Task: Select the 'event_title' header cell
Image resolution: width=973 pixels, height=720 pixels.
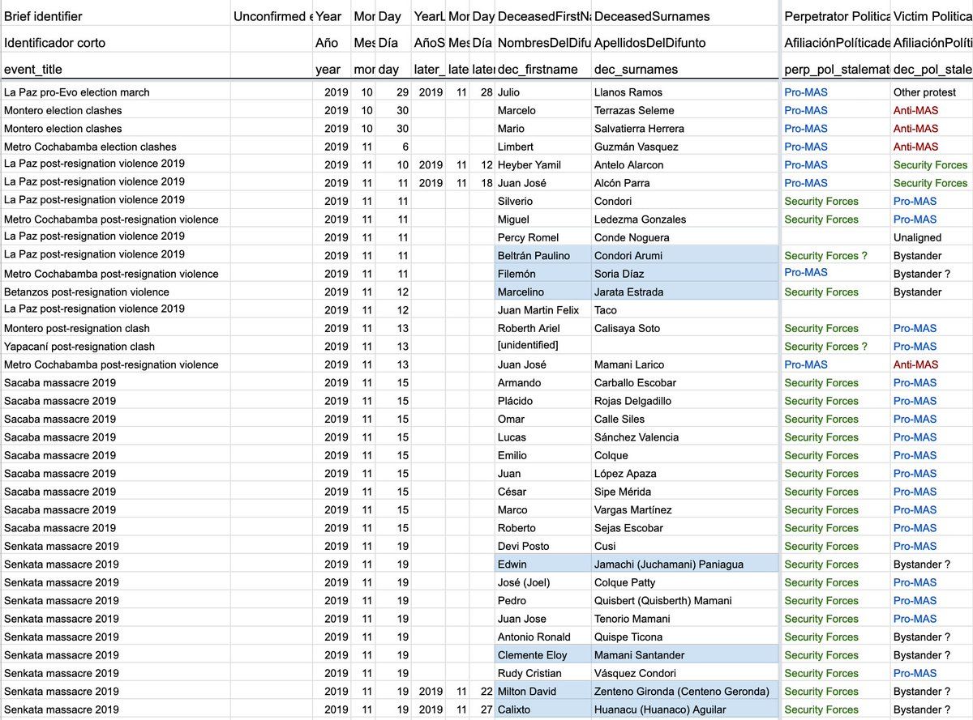Action: click(33, 70)
